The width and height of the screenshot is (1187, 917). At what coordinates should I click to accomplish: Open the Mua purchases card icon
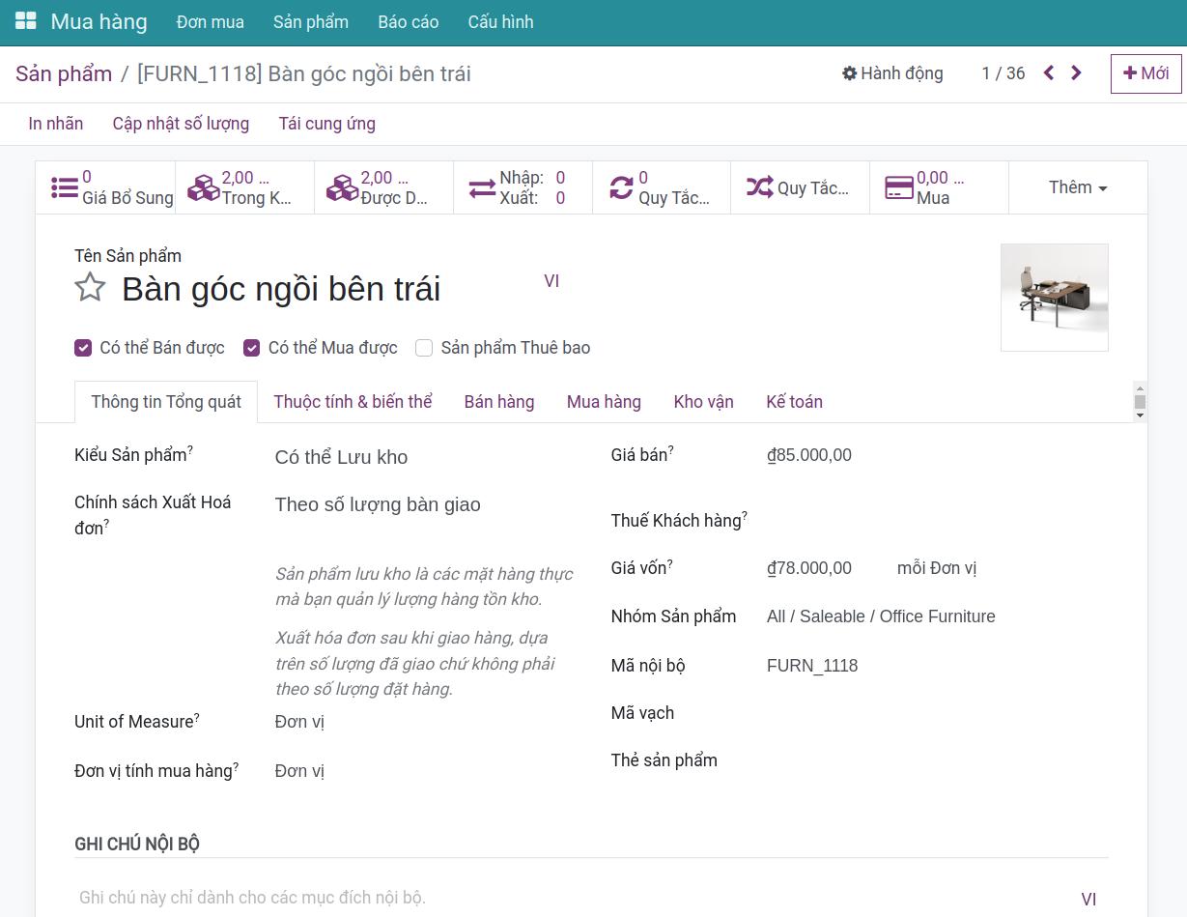click(x=897, y=186)
